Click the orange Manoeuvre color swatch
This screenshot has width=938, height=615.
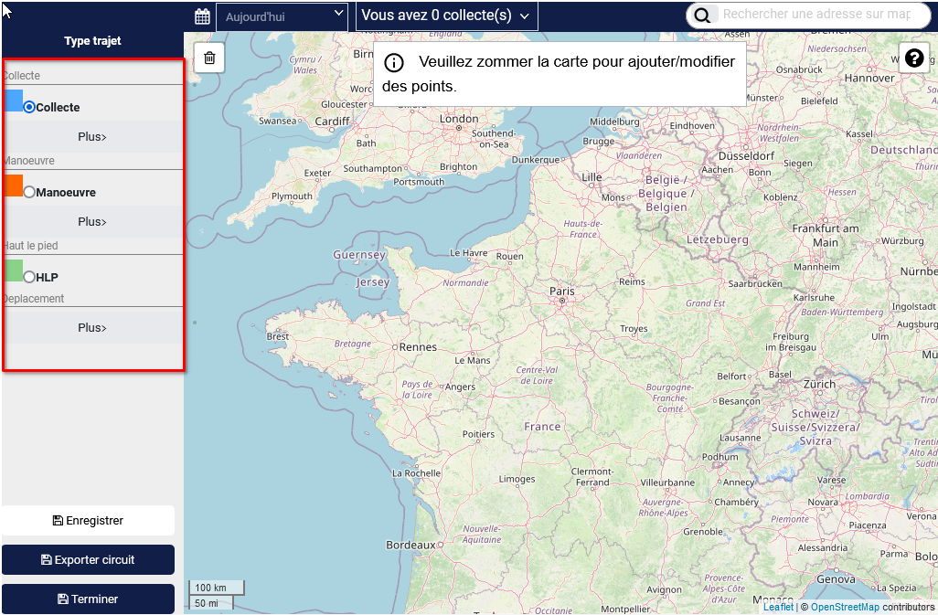pos(14,186)
